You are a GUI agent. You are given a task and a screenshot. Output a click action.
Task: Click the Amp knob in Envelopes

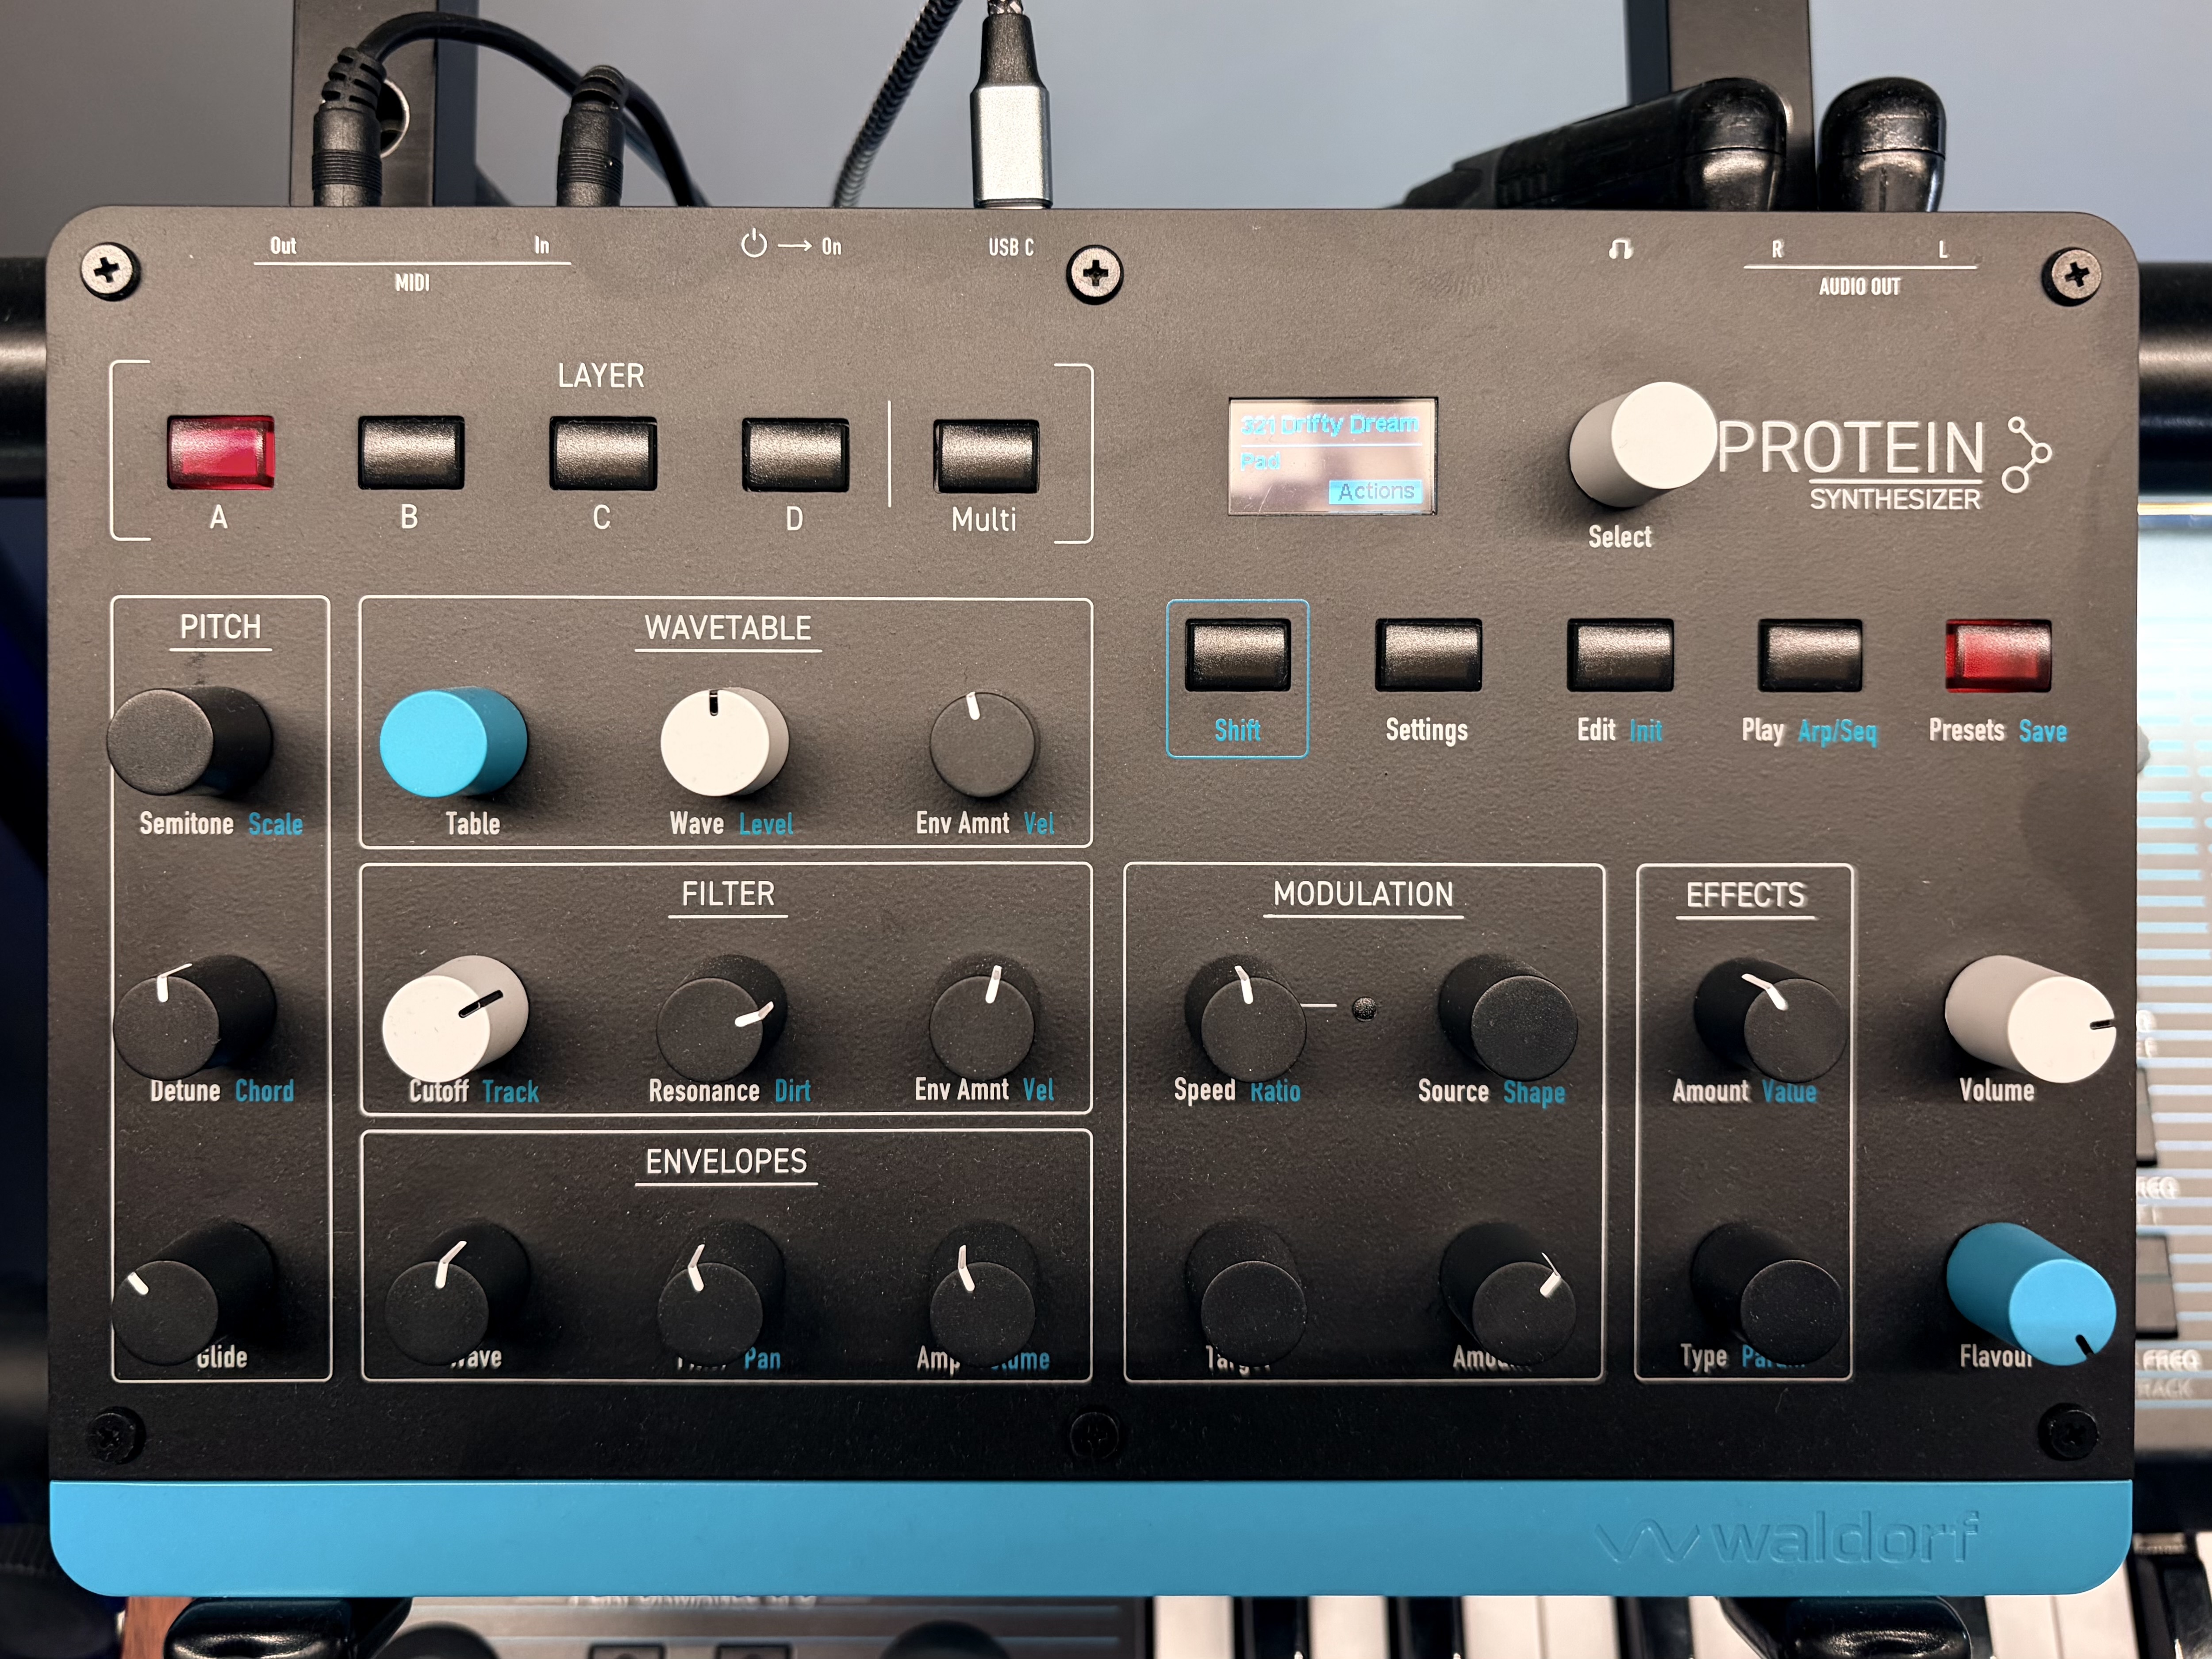[x=984, y=1294]
